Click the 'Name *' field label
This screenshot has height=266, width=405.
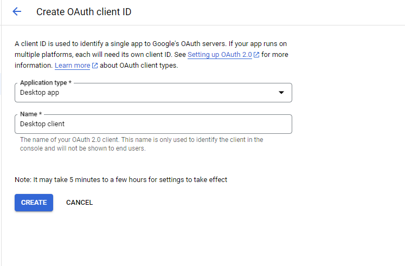click(x=31, y=114)
